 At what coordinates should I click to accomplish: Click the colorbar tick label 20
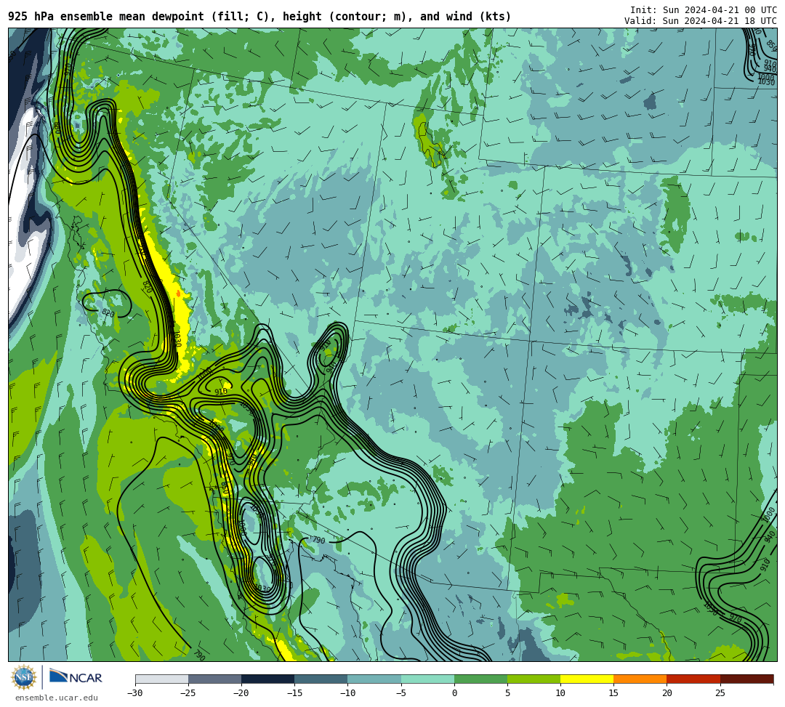pyautogui.click(x=667, y=693)
